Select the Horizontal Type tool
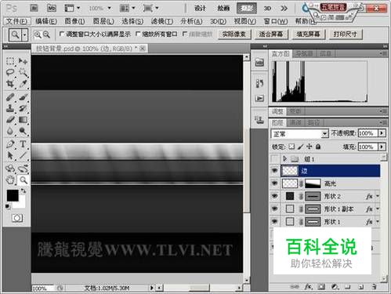 point(23,144)
